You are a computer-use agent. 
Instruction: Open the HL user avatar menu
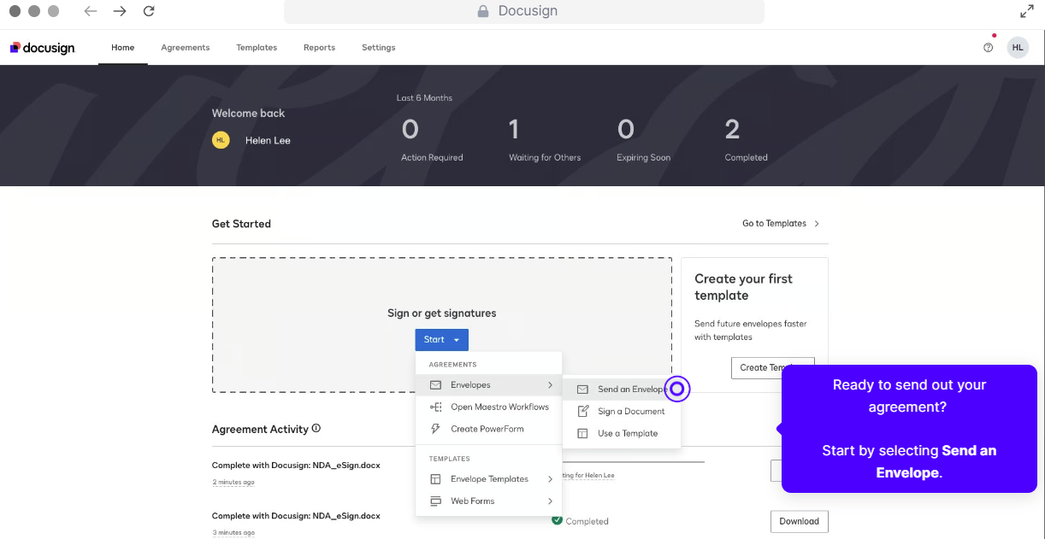click(x=1018, y=48)
